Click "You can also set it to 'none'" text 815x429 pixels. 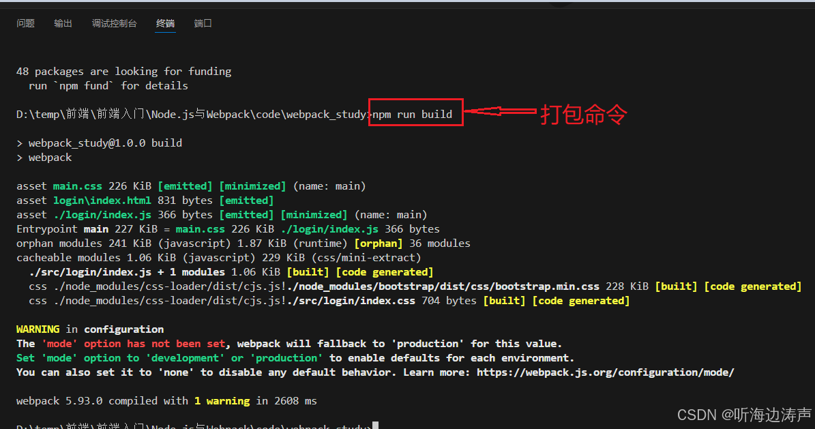[x=105, y=372]
